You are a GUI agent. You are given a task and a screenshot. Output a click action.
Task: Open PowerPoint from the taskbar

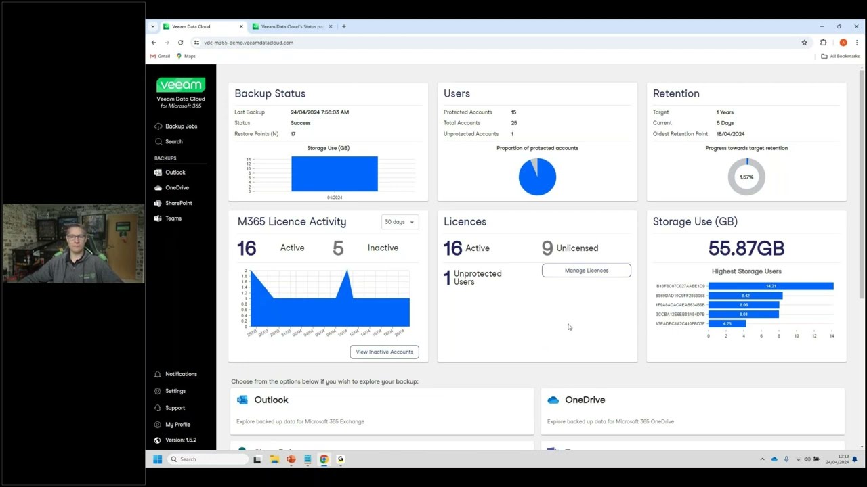[x=291, y=459]
